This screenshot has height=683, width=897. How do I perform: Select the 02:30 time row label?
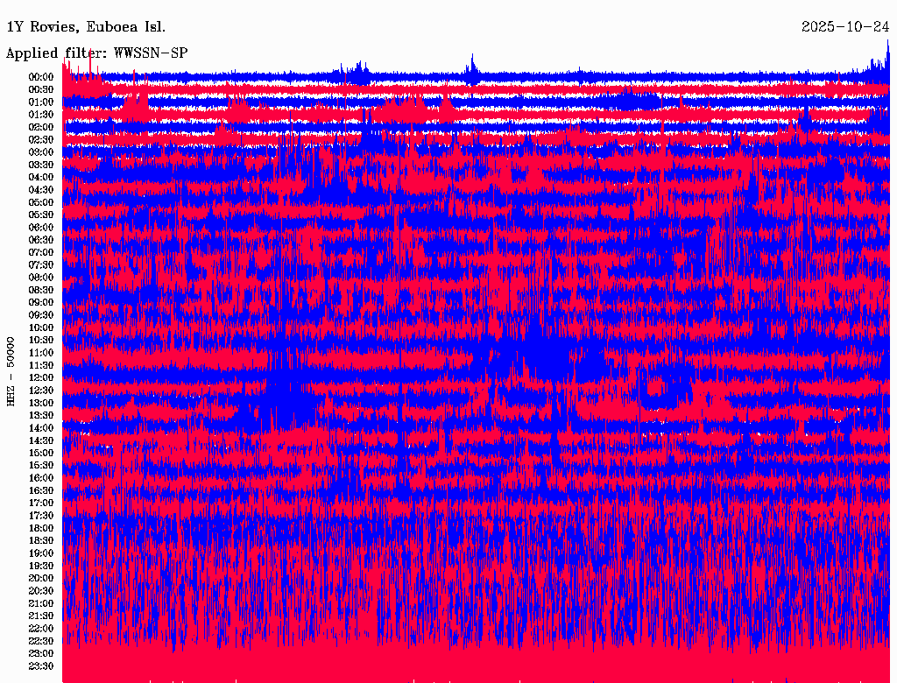point(41,140)
